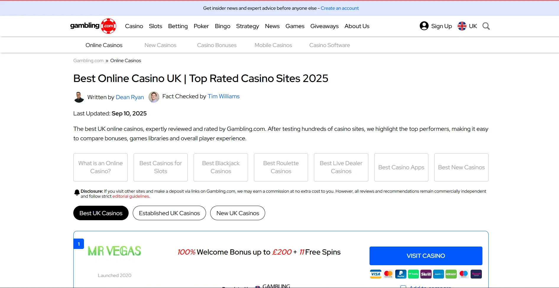Image resolution: width=559 pixels, height=288 pixels.
Task: Open the Casino menu in main navigation
Action: tap(134, 26)
